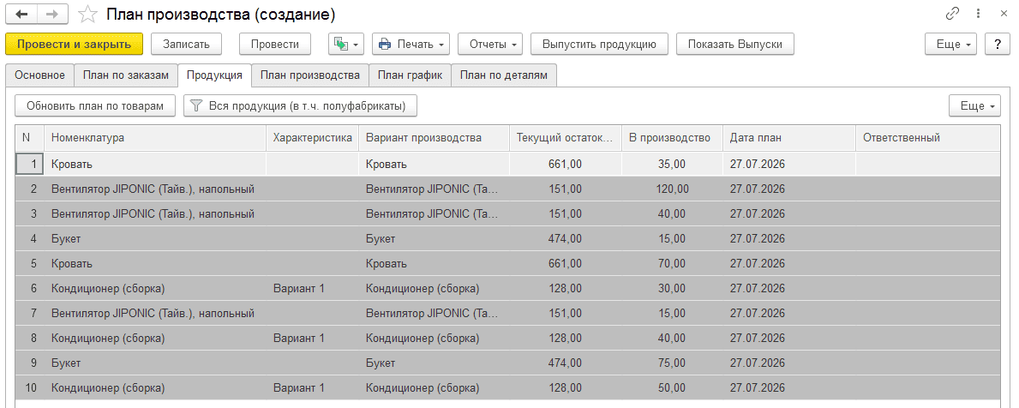Click quantity 35,00 in row 1
Viewport: 1019px width, 408px height.
[672, 164]
